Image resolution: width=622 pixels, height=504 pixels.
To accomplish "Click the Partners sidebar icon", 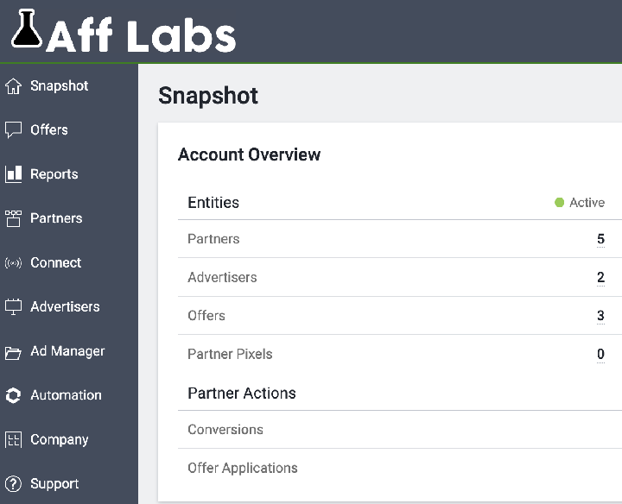I will pos(13,218).
